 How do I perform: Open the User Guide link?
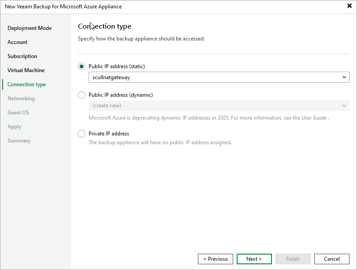314,118
